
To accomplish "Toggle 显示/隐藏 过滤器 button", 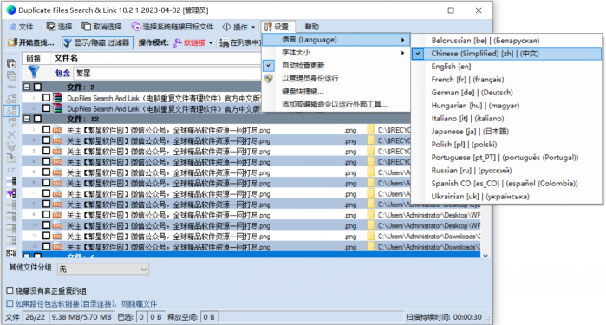I will [x=97, y=42].
